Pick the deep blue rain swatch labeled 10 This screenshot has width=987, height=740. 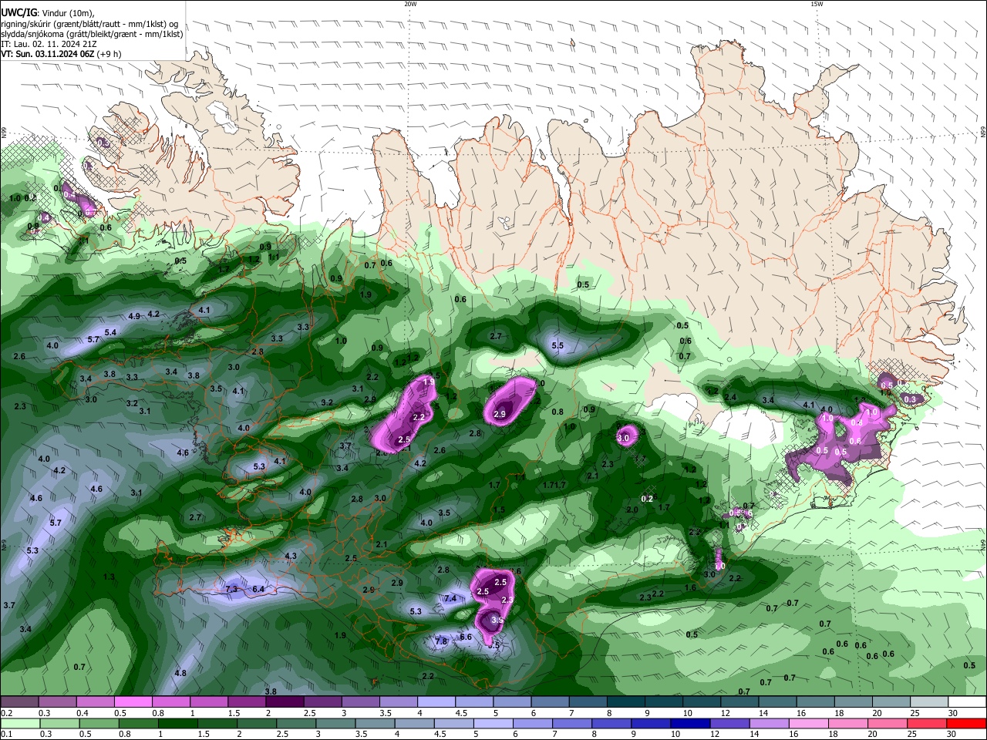pos(689,723)
